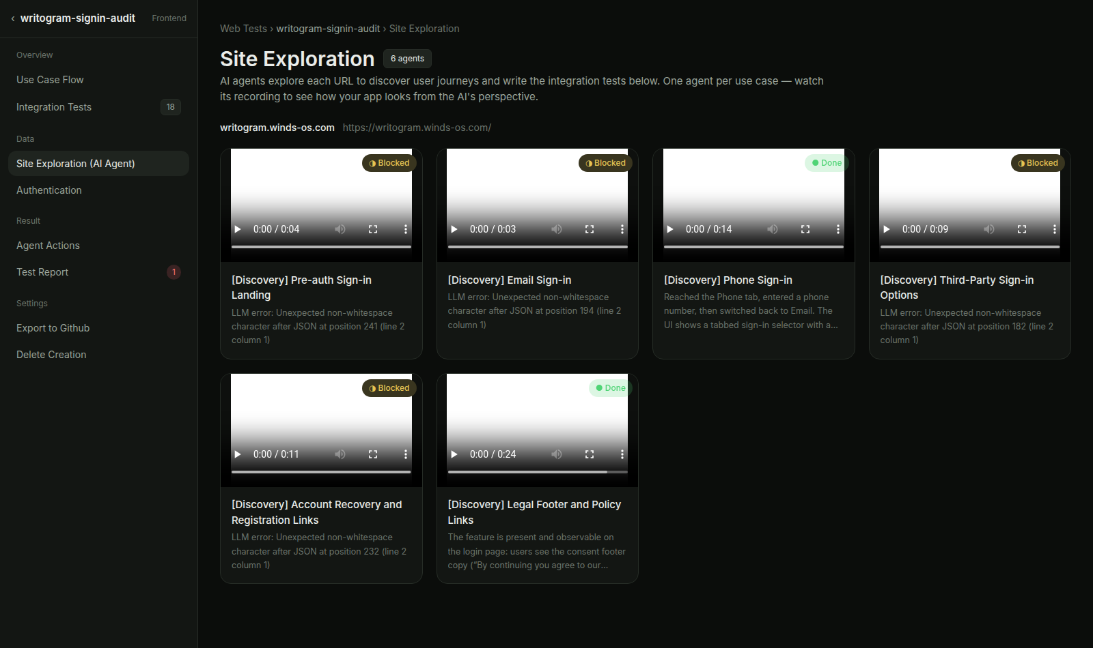Click Blocked status on Account Recovery card

389,388
